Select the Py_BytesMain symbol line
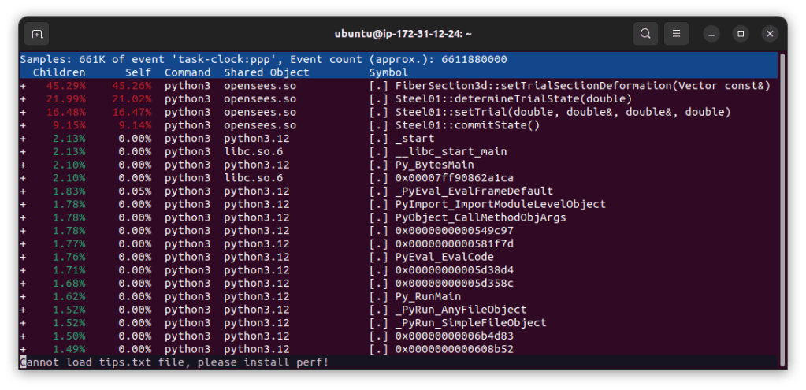The height and width of the screenshot is (390, 806). pos(434,165)
